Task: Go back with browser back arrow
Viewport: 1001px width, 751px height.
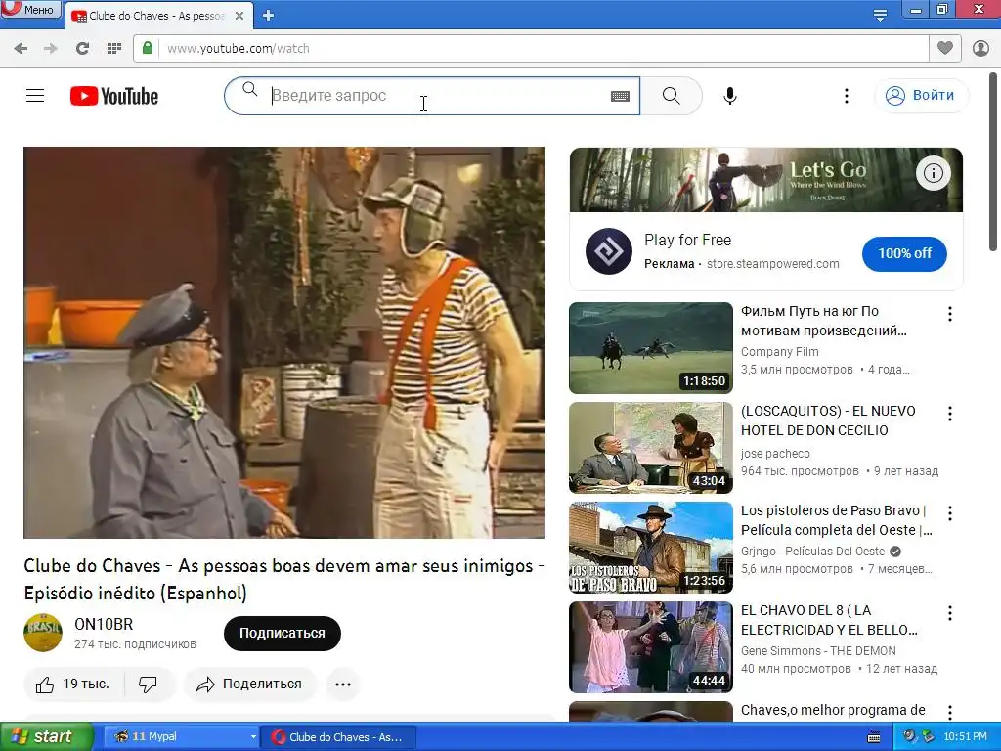Action: pos(21,49)
